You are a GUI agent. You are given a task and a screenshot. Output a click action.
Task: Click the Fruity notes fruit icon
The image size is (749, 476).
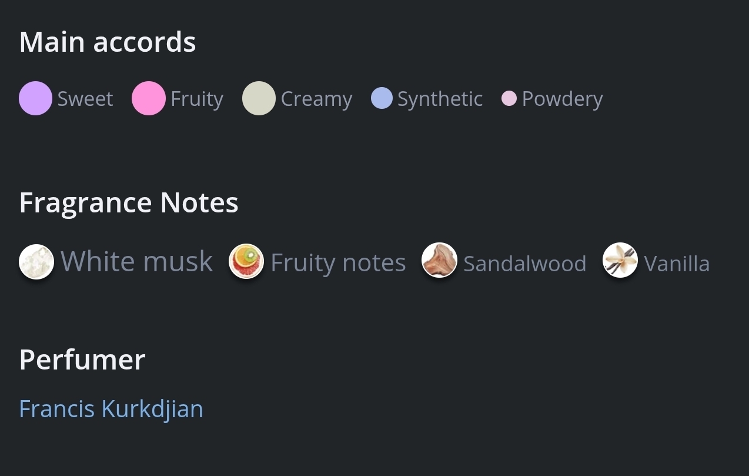click(x=246, y=261)
